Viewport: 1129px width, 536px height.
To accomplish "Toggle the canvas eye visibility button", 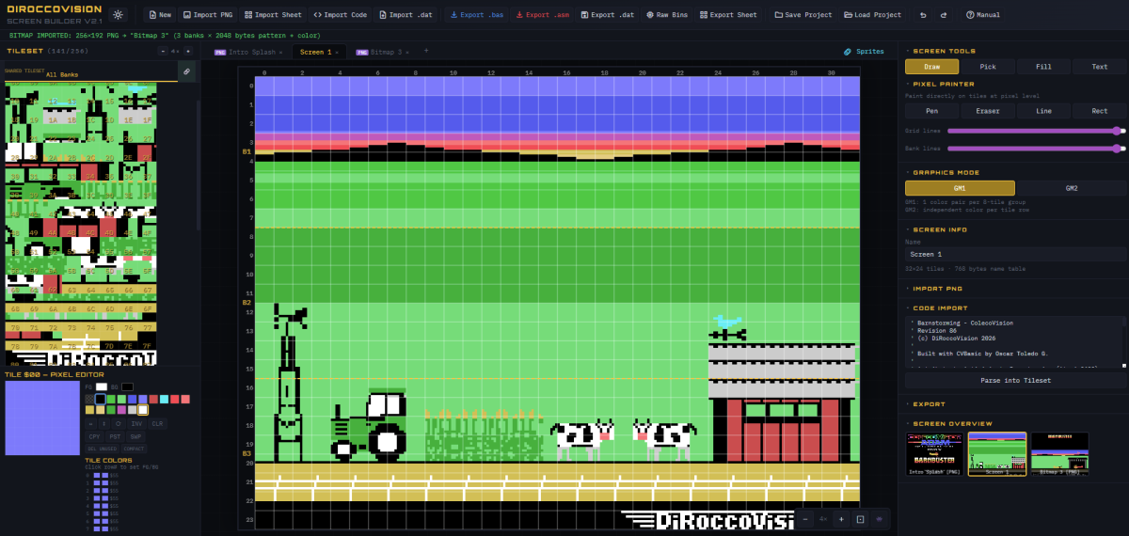I will tap(880, 519).
